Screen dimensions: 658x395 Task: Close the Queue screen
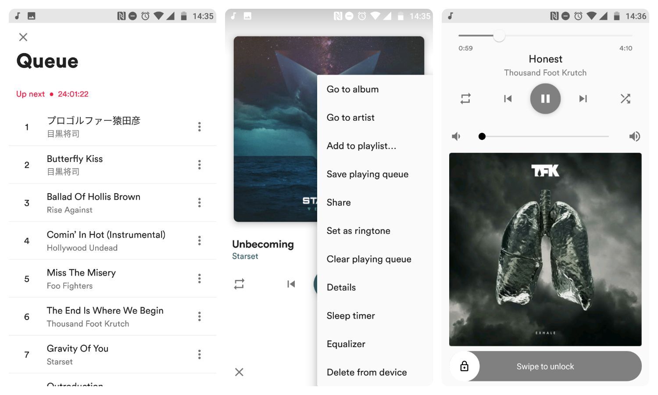(23, 37)
